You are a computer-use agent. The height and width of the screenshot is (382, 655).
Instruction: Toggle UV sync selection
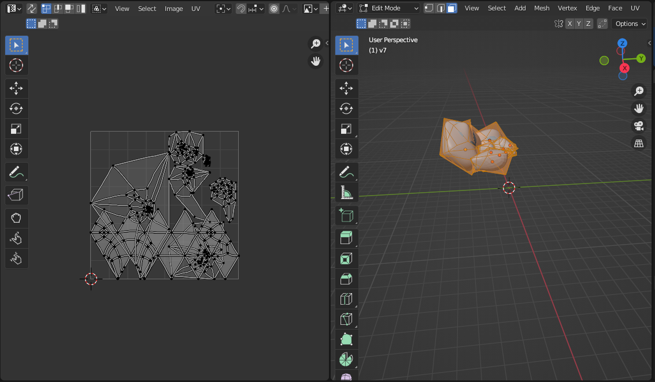pyautogui.click(x=31, y=8)
